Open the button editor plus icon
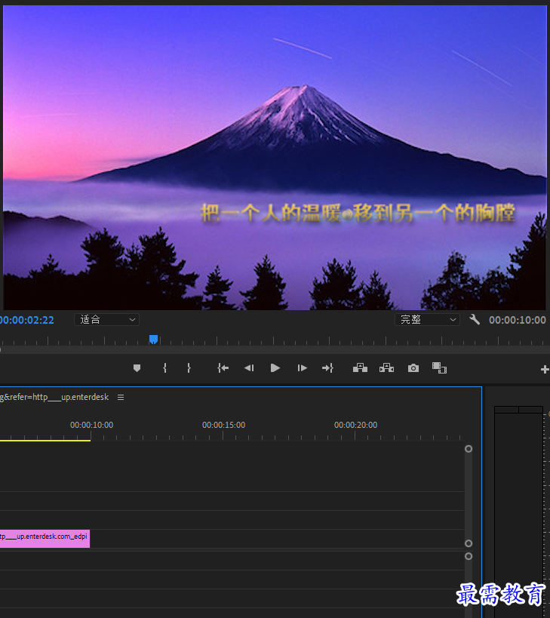The width and height of the screenshot is (550, 618). (545, 369)
